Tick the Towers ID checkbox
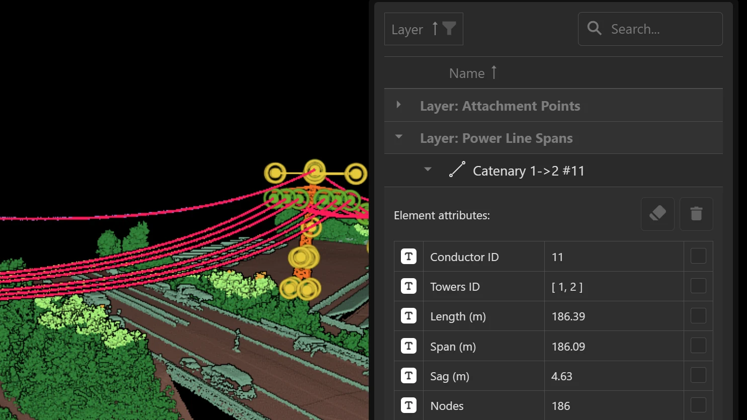 (698, 286)
